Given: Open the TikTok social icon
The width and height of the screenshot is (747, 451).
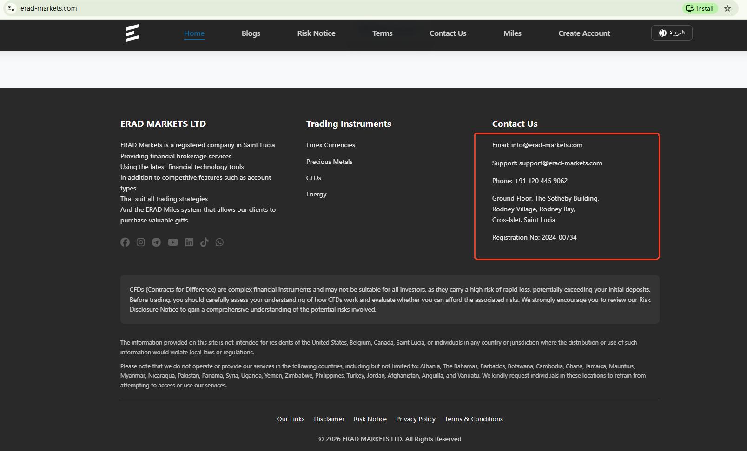Looking at the screenshot, I should [204, 242].
